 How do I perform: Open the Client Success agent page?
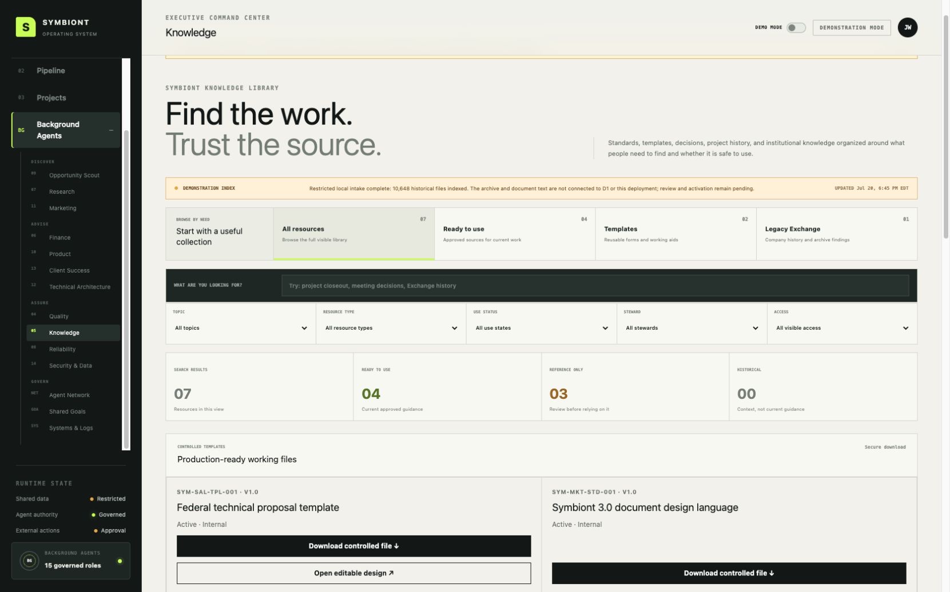pyautogui.click(x=73, y=271)
